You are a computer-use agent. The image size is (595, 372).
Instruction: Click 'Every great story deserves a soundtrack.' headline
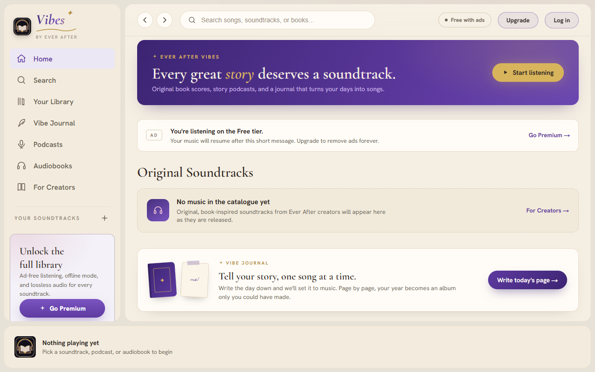click(274, 74)
